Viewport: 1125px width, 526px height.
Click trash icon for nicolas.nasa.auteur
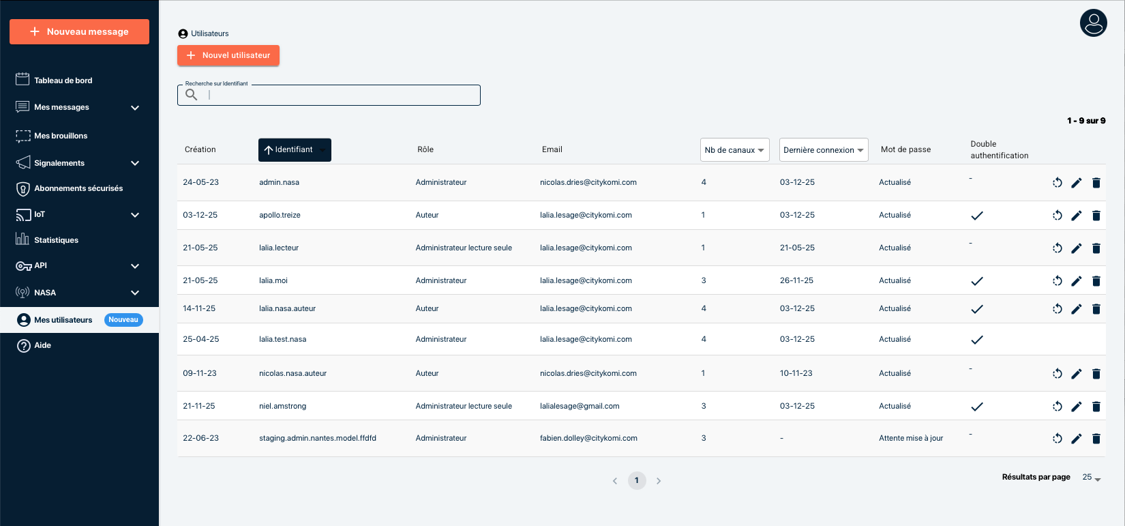[x=1096, y=374]
